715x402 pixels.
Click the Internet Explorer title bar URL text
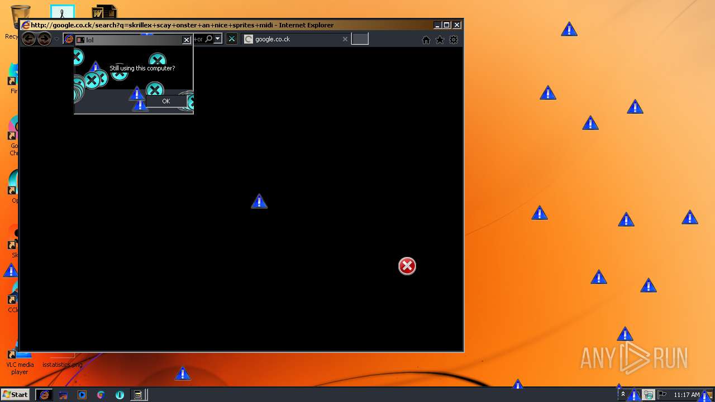[182, 25]
